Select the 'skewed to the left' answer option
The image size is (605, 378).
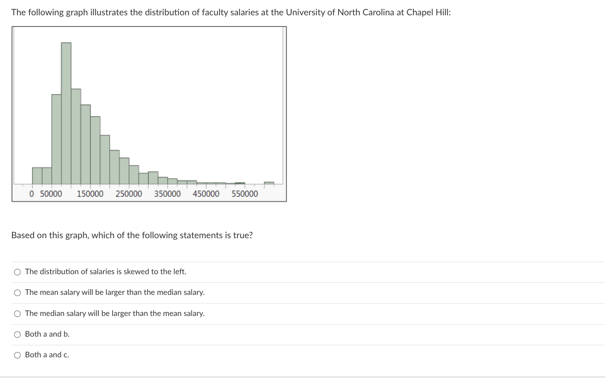point(17,272)
